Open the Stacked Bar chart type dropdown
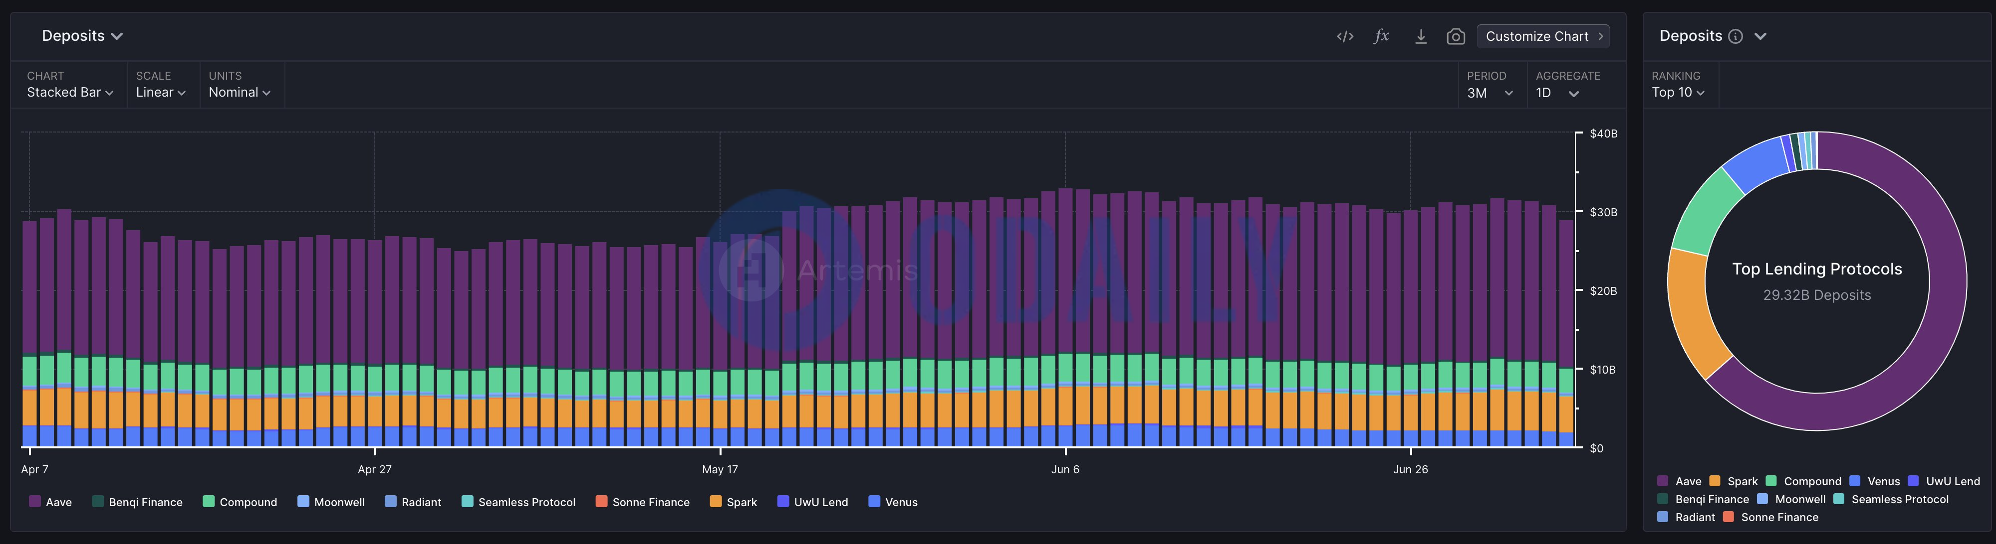Screen dimensions: 1996x544 (70, 92)
